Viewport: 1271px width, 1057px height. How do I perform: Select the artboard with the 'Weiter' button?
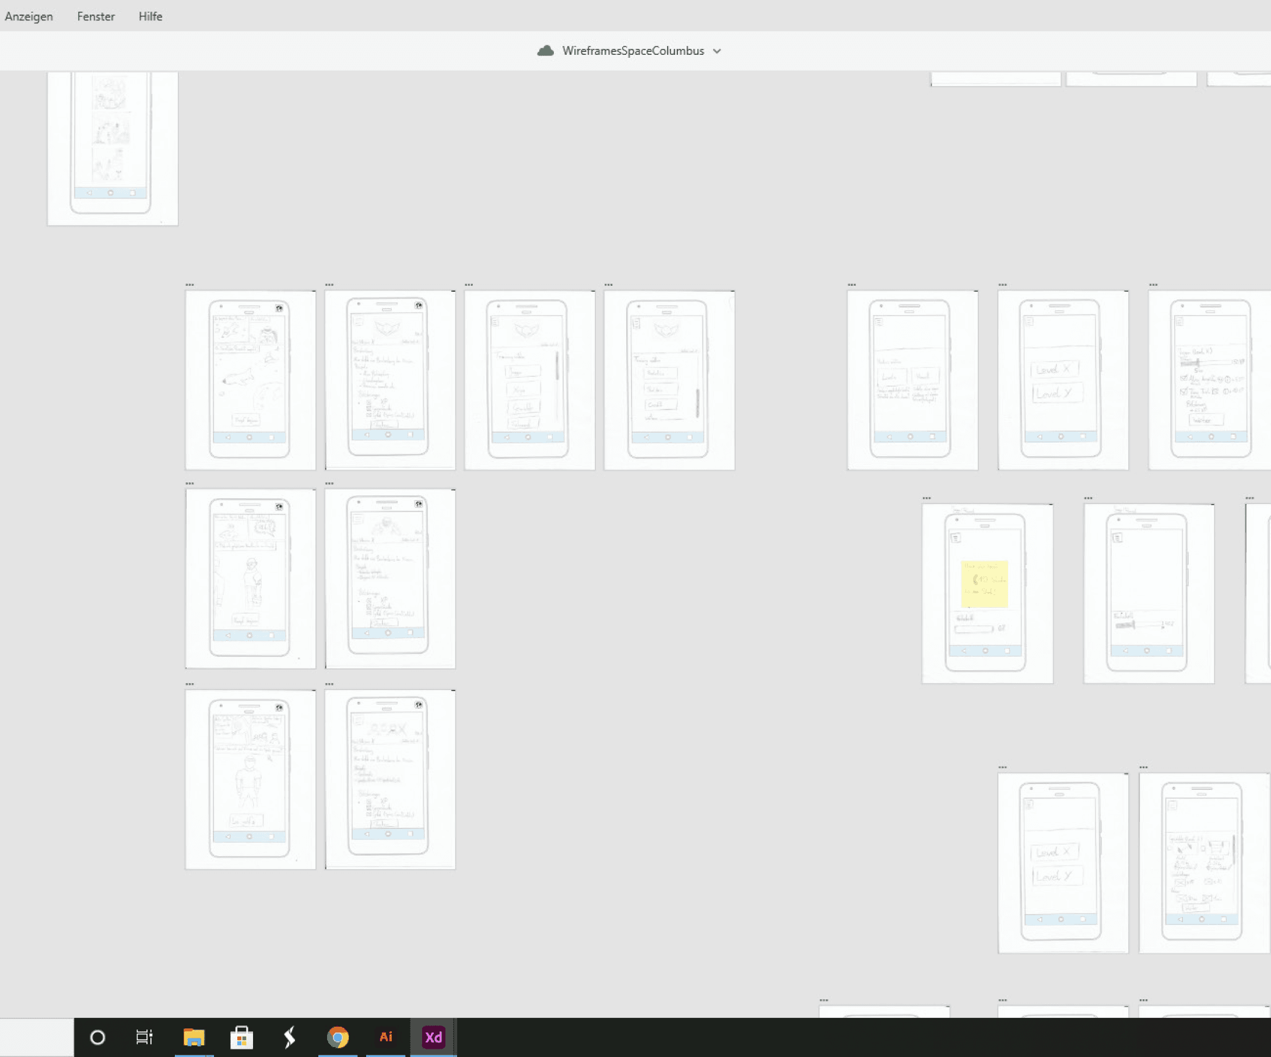pyautogui.click(x=1209, y=380)
